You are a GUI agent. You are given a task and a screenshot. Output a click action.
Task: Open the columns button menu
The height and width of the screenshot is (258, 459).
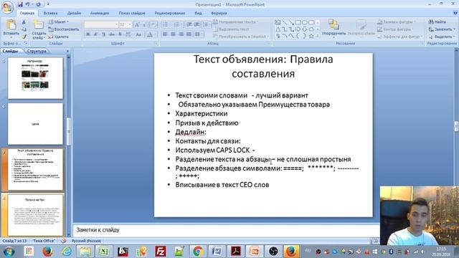(x=199, y=34)
